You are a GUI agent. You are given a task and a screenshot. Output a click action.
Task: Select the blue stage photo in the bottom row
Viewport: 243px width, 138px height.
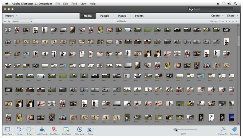coord(232,117)
